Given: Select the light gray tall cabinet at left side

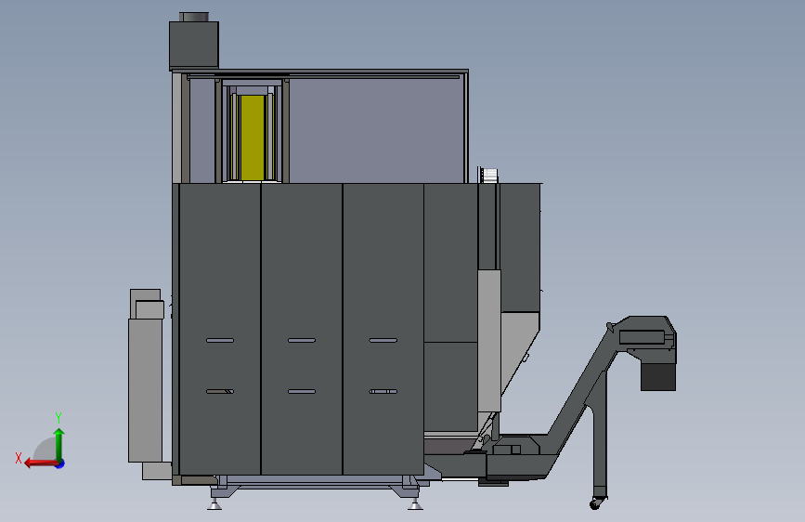Looking at the screenshot, I should (x=145, y=390).
